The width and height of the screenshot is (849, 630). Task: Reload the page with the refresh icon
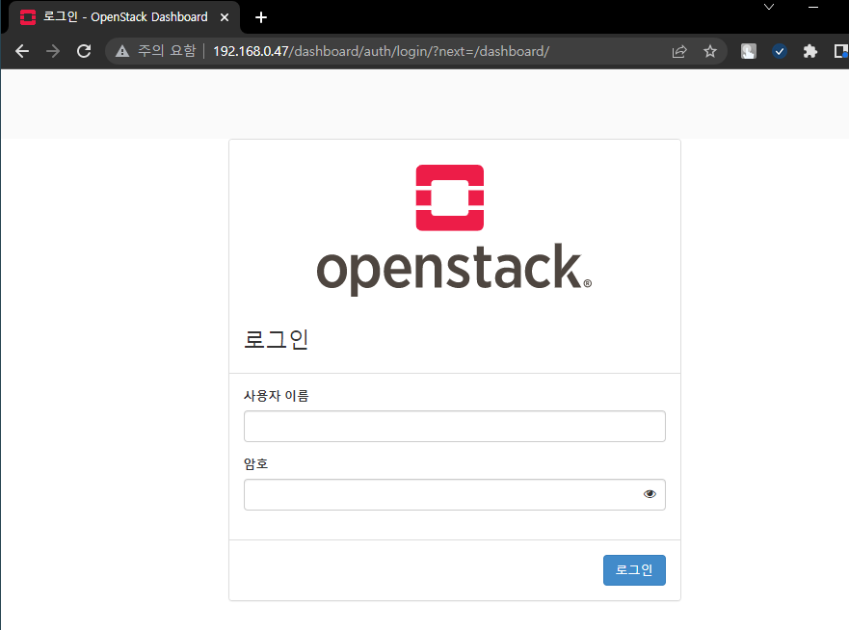click(84, 51)
